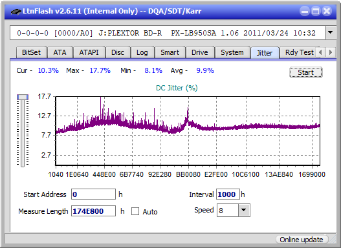This screenshot has height=248, width=341.
Task: Click the LtnFlash chip icon in title bar
Action: click(x=16, y=11)
